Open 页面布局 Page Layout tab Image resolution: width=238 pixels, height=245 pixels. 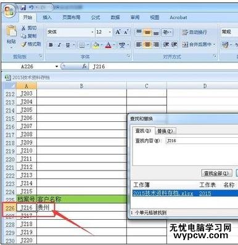71,17
